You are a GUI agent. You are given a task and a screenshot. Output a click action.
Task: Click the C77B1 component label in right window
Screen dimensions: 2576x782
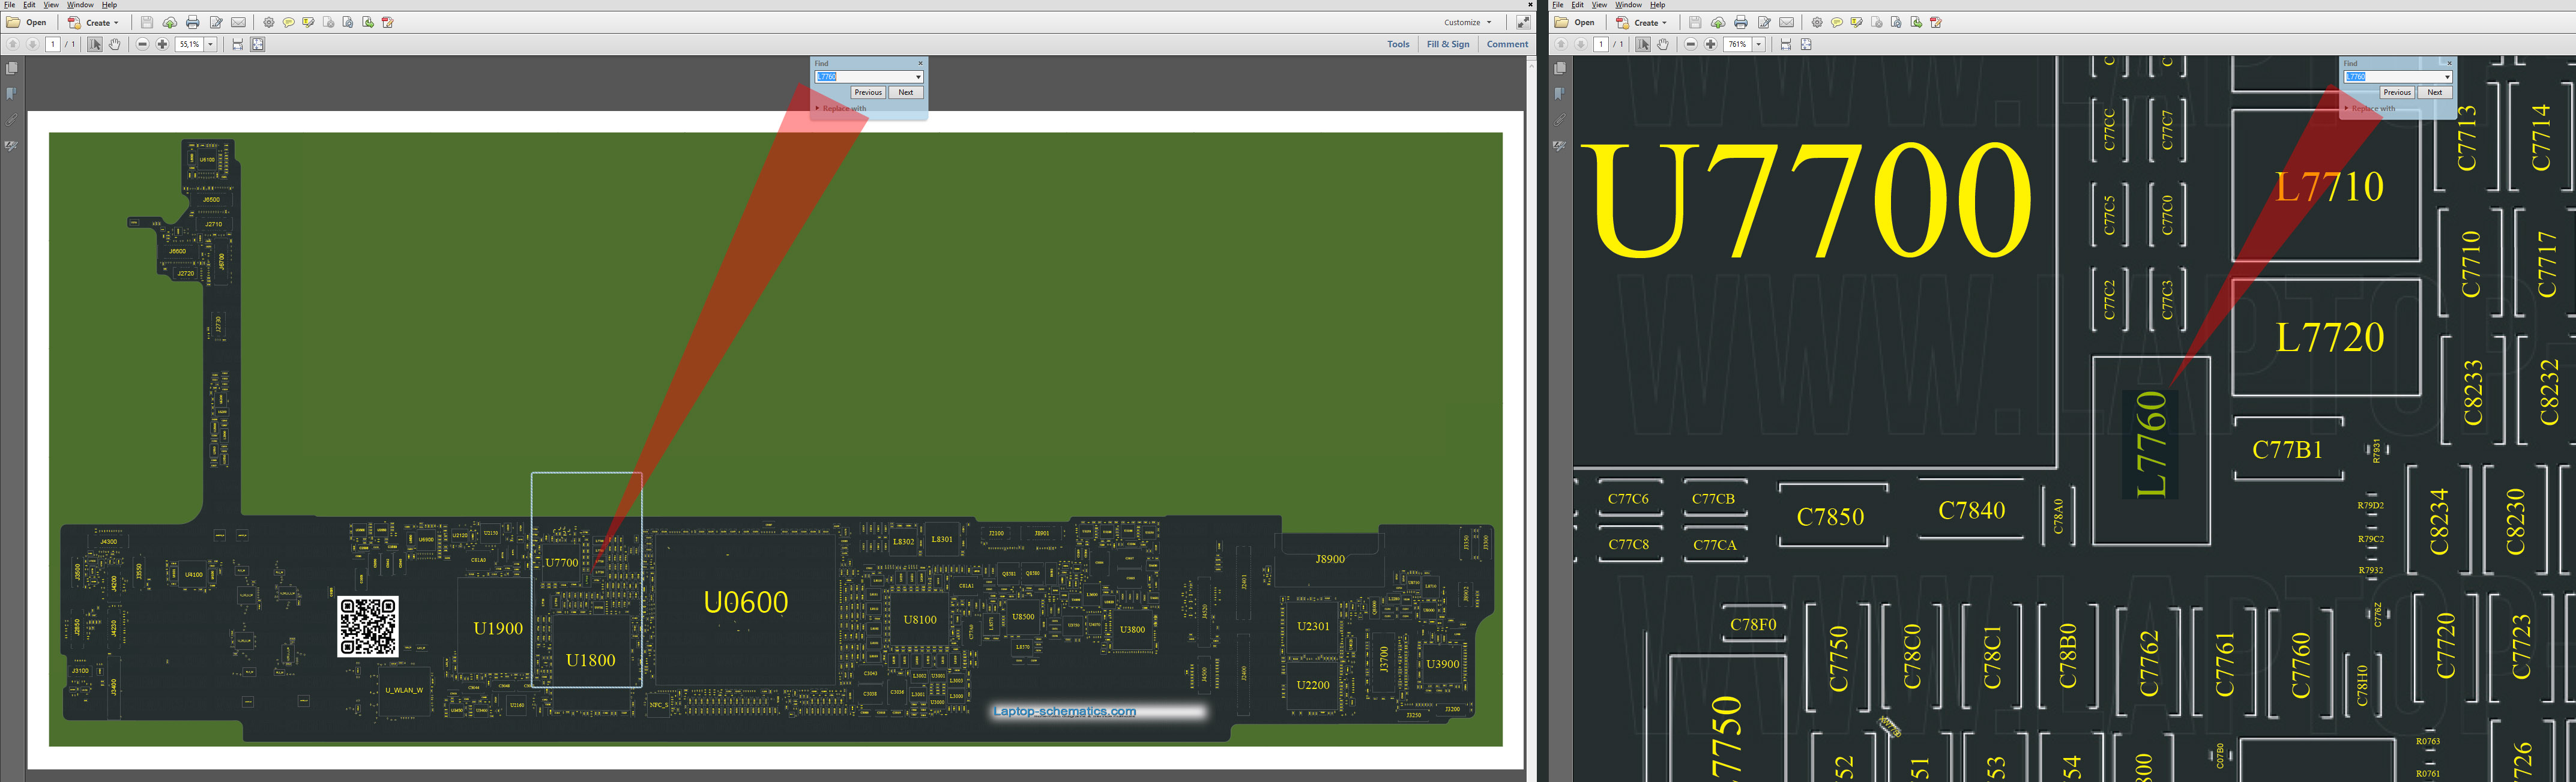(x=2287, y=450)
